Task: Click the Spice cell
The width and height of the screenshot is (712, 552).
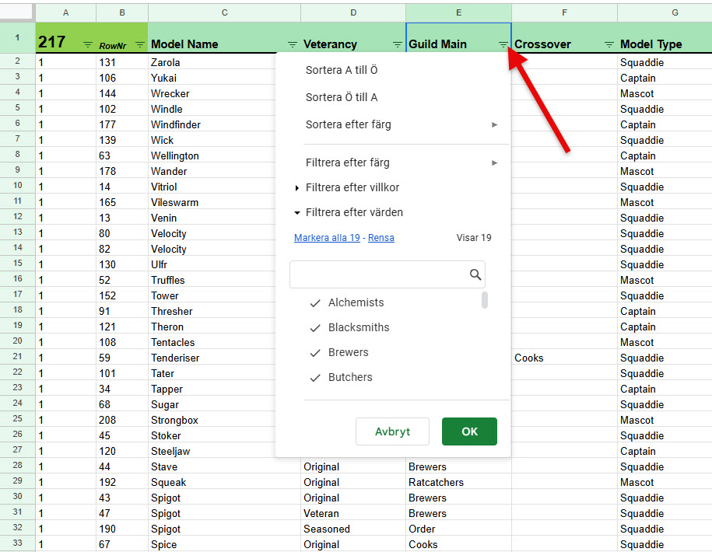Action: coord(224,544)
